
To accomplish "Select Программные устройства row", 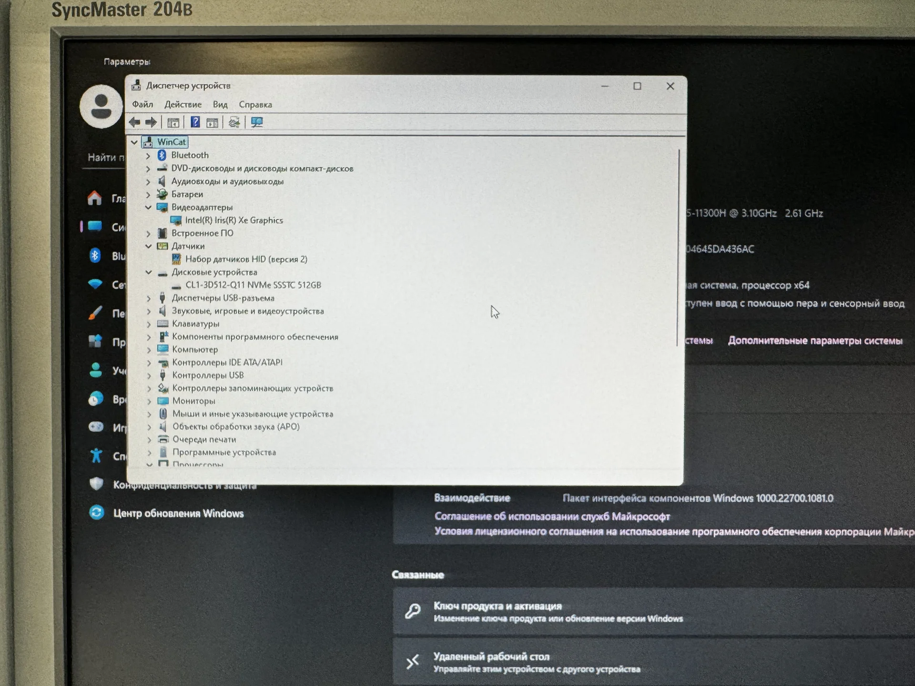I will (x=224, y=452).
